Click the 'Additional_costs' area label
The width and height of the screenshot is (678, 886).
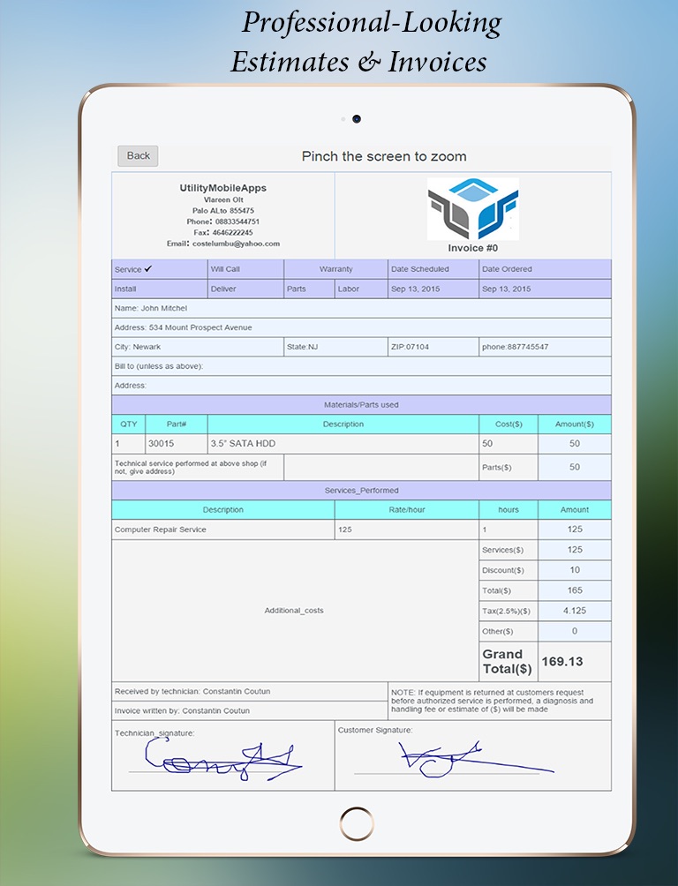coord(294,611)
